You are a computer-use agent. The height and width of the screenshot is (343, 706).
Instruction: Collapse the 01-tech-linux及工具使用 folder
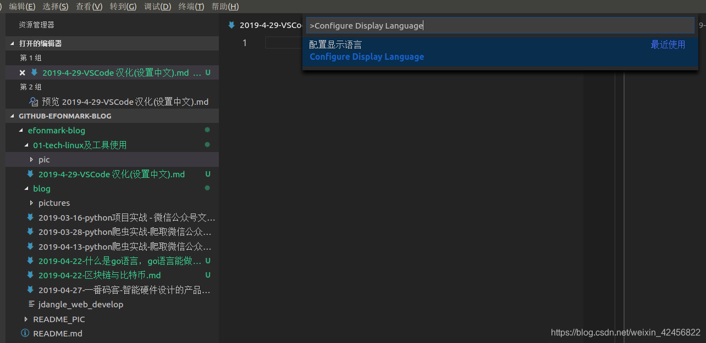(x=27, y=145)
